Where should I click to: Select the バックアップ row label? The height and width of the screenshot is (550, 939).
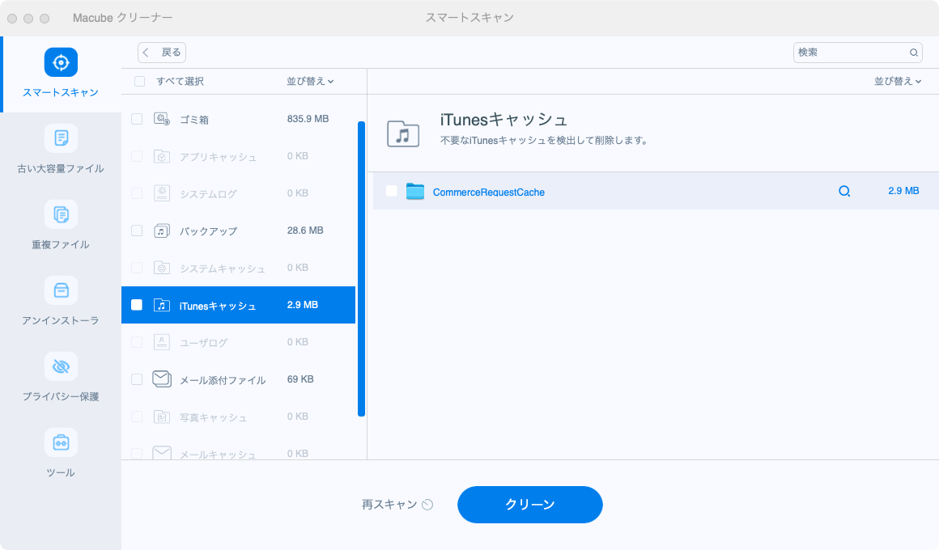click(x=208, y=231)
